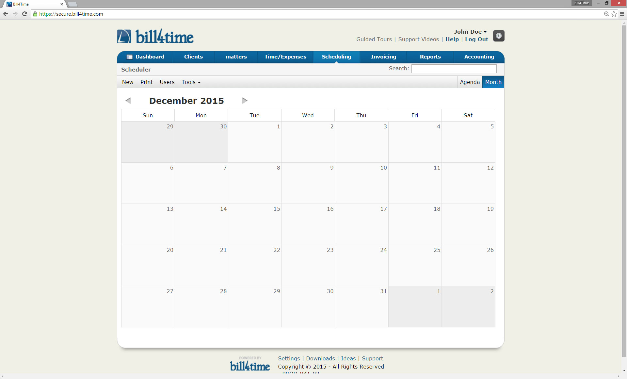The height and width of the screenshot is (379, 627).
Task: Click the Log Out link
Action: pyautogui.click(x=476, y=39)
